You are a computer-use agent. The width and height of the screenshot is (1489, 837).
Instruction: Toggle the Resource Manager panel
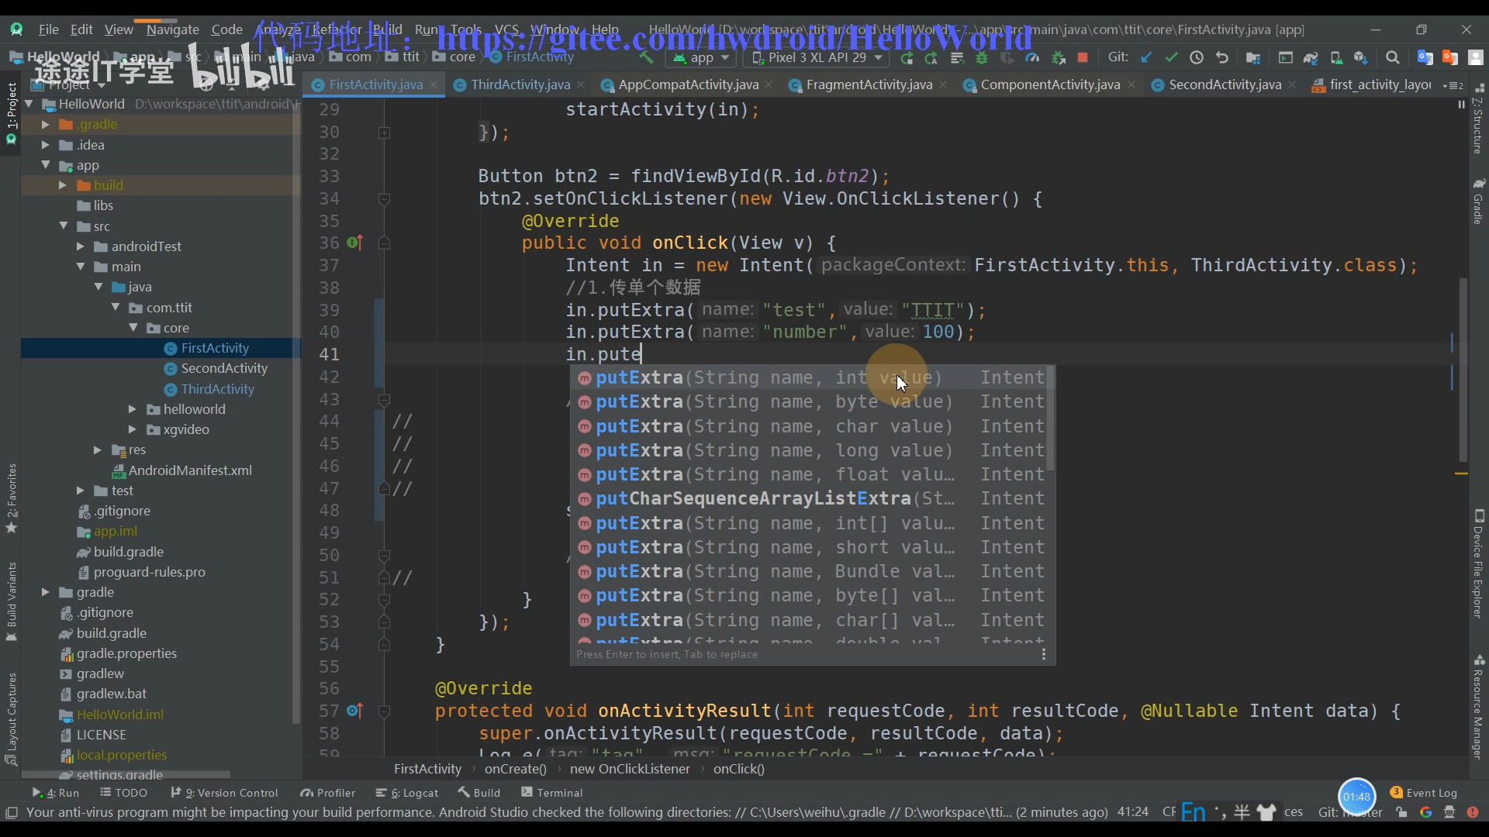coord(1478,707)
